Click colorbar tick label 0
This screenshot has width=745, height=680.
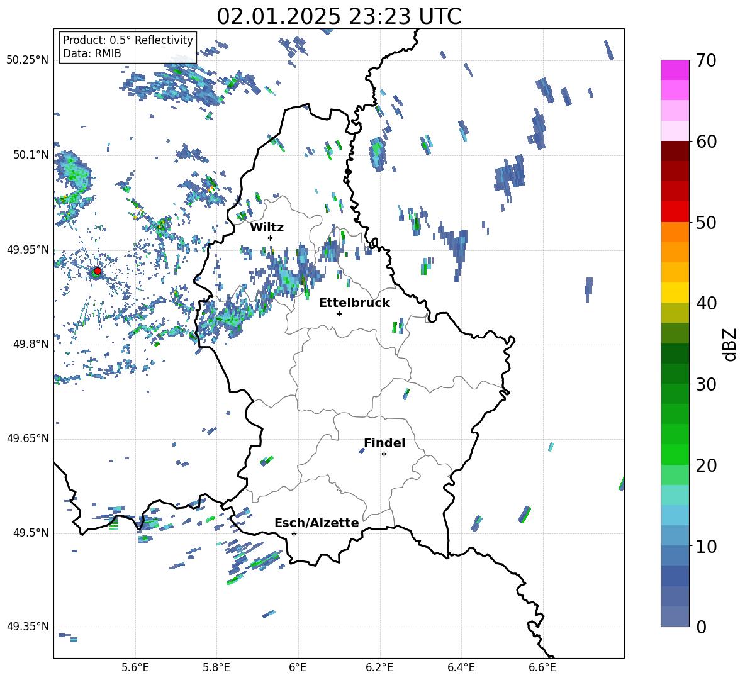tap(700, 627)
